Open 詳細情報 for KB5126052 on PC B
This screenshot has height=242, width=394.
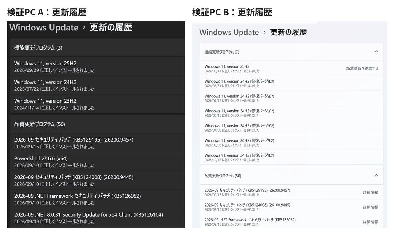pyautogui.click(x=370, y=222)
